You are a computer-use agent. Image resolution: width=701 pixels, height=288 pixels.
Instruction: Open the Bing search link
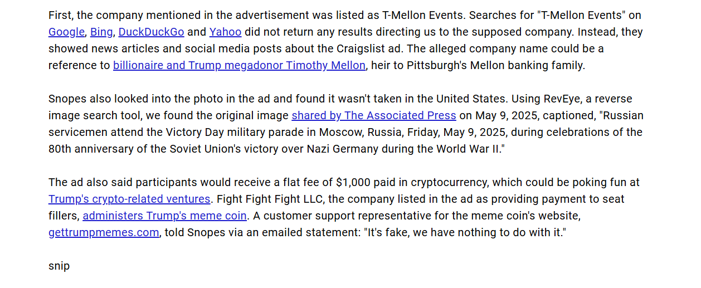(101, 32)
